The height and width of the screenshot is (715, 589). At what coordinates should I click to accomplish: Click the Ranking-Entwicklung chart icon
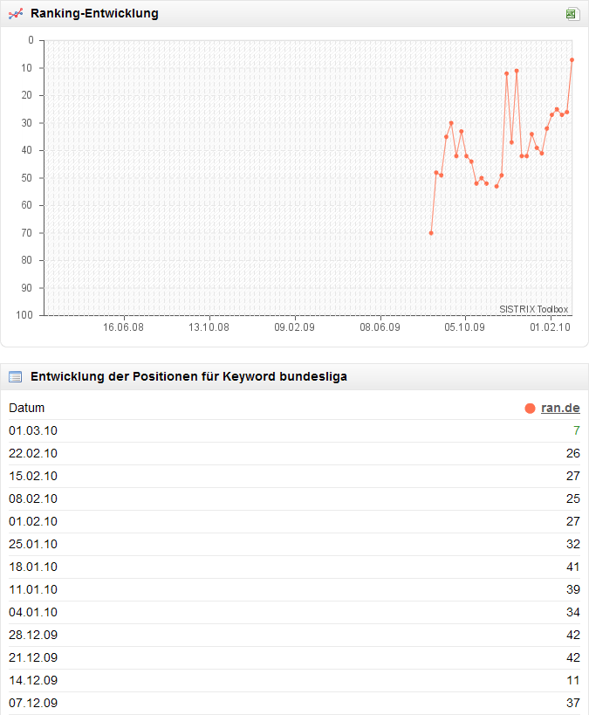pyautogui.click(x=15, y=14)
